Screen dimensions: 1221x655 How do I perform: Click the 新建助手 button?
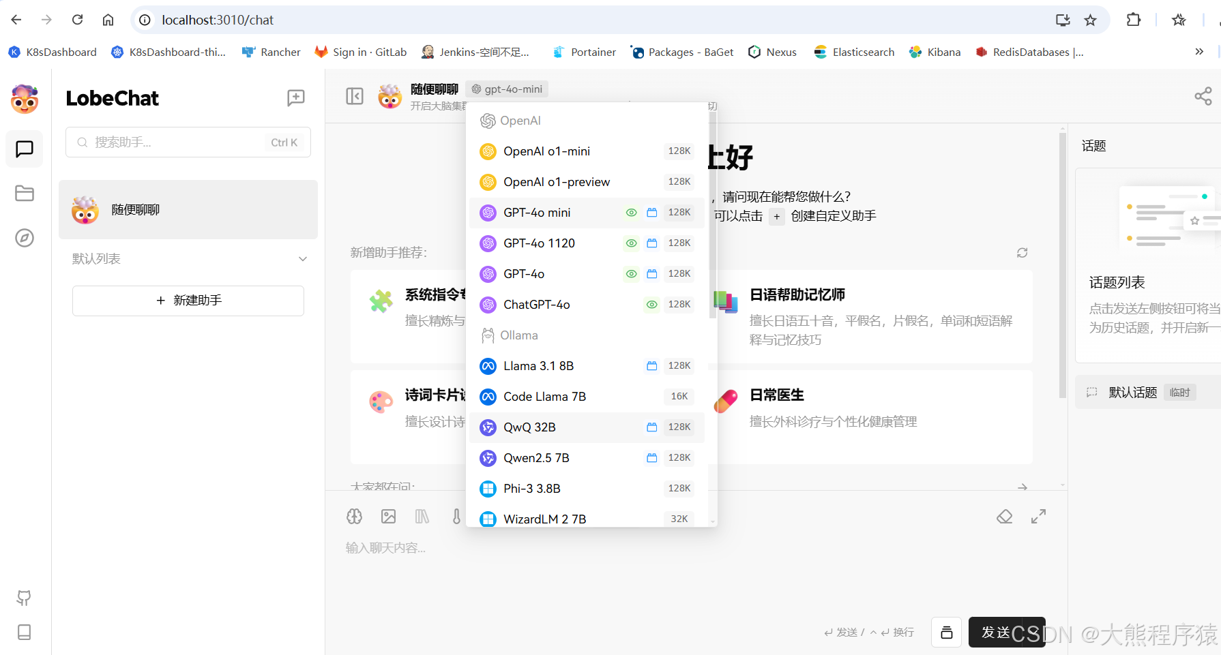click(x=188, y=301)
